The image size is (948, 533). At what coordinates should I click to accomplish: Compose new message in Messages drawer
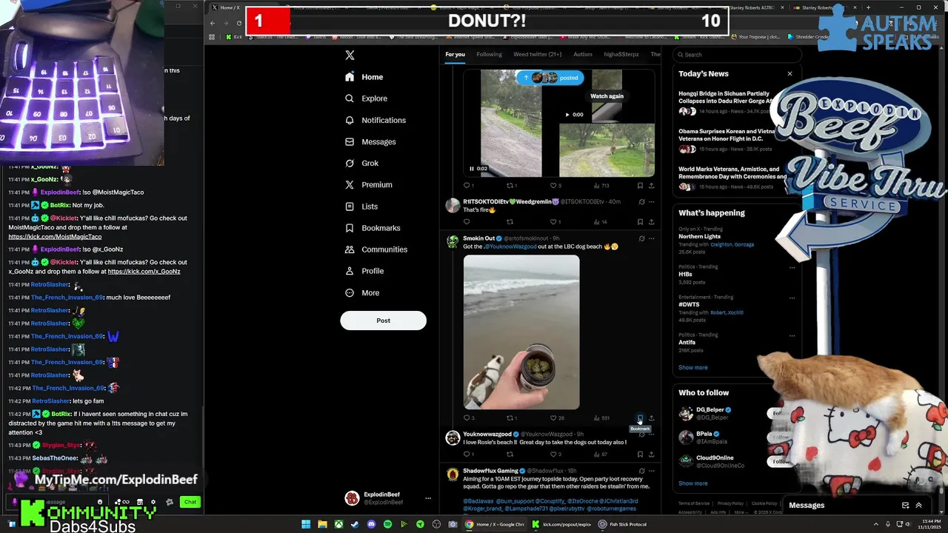tap(905, 506)
